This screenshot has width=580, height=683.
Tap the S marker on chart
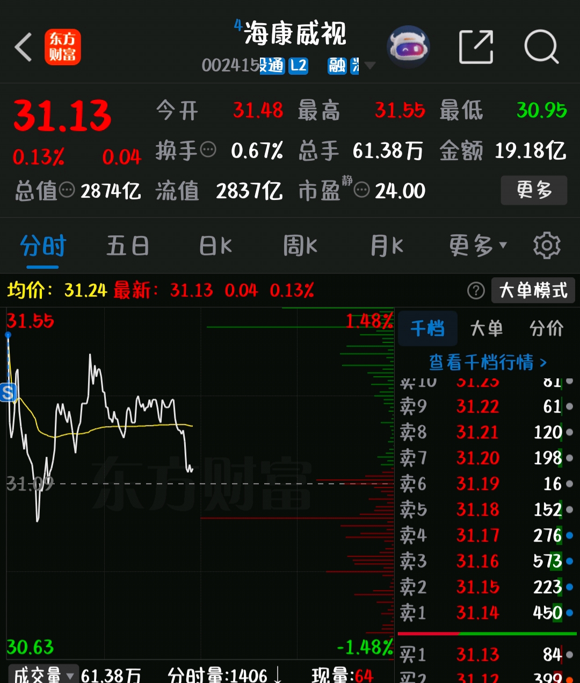tap(8, 392)
